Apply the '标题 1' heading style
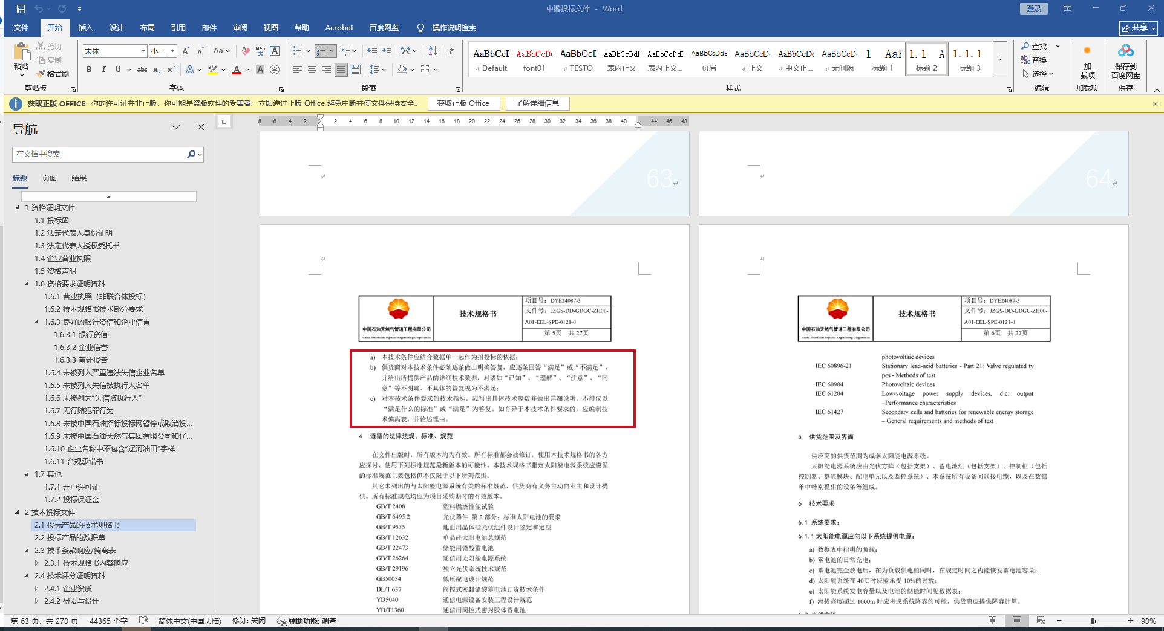 click(883, 59)
